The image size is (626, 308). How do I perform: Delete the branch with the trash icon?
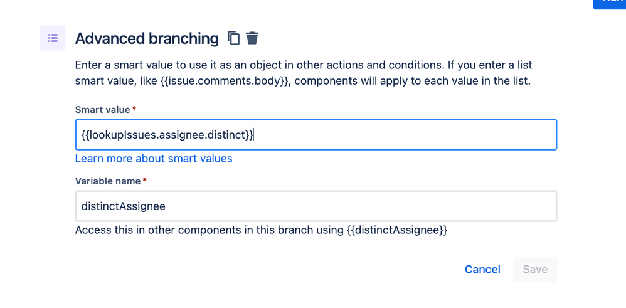coord(252,38)
